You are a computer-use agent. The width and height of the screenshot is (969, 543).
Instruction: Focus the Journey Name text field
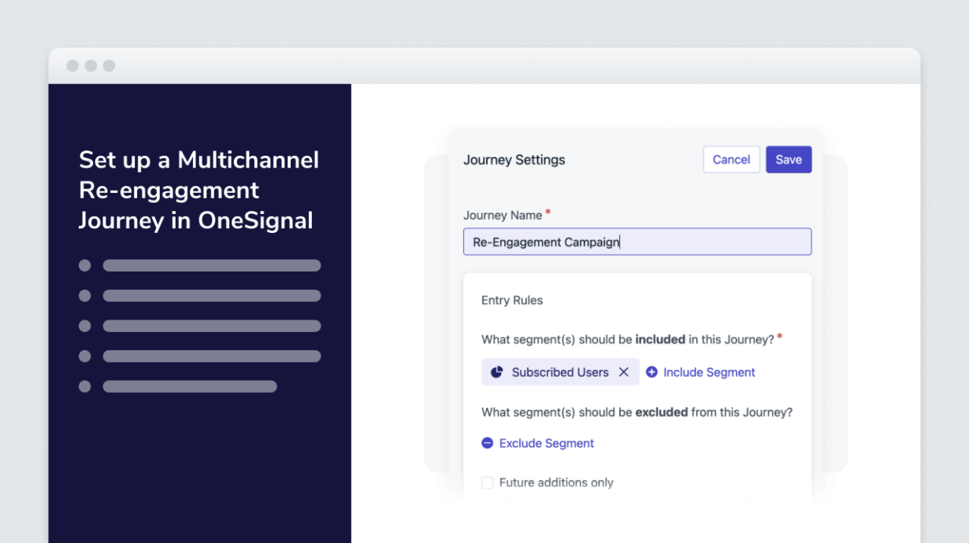tap(637, 242)
